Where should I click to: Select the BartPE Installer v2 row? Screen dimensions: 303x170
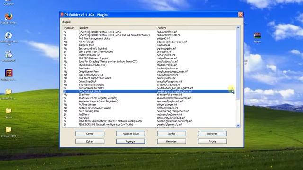pos(150,55)
